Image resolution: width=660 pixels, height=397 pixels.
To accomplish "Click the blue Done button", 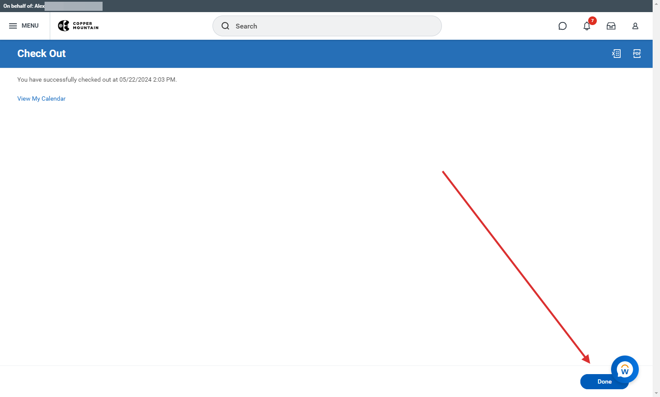I will pos(604,381).
